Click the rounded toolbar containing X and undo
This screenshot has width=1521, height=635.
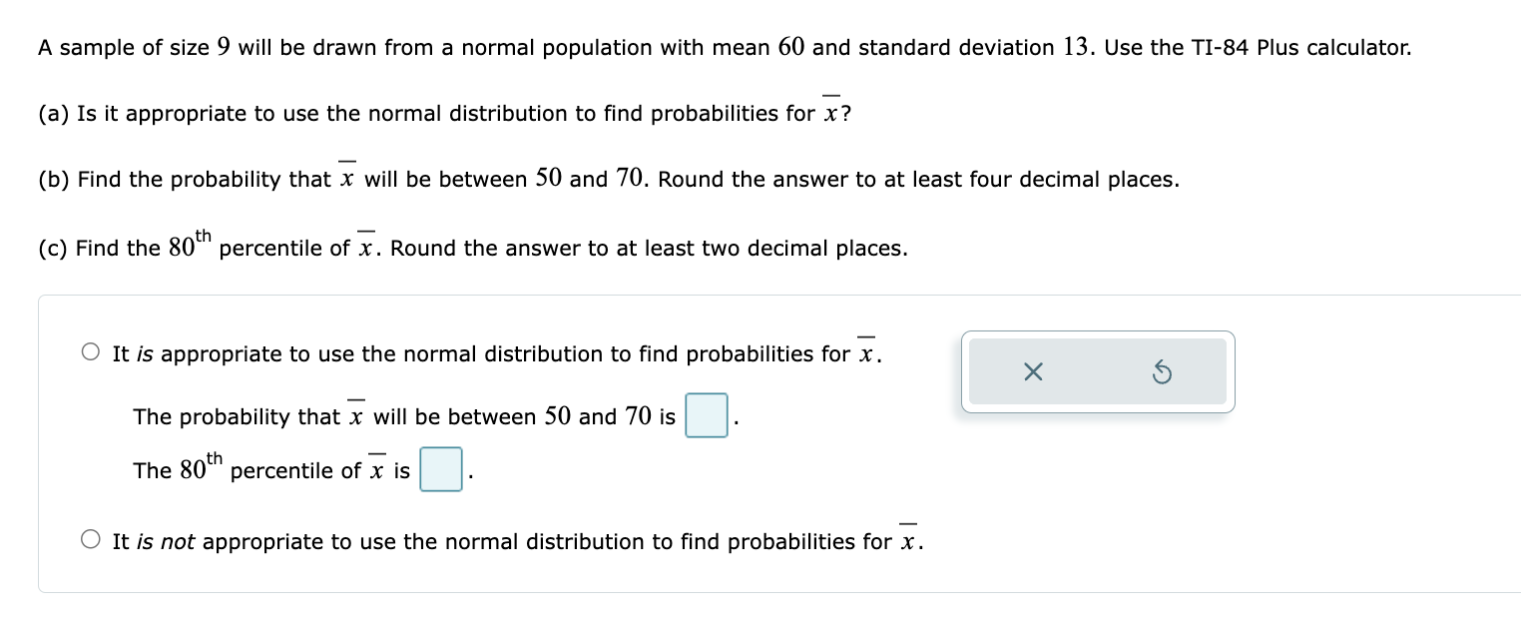[1098, 371]
